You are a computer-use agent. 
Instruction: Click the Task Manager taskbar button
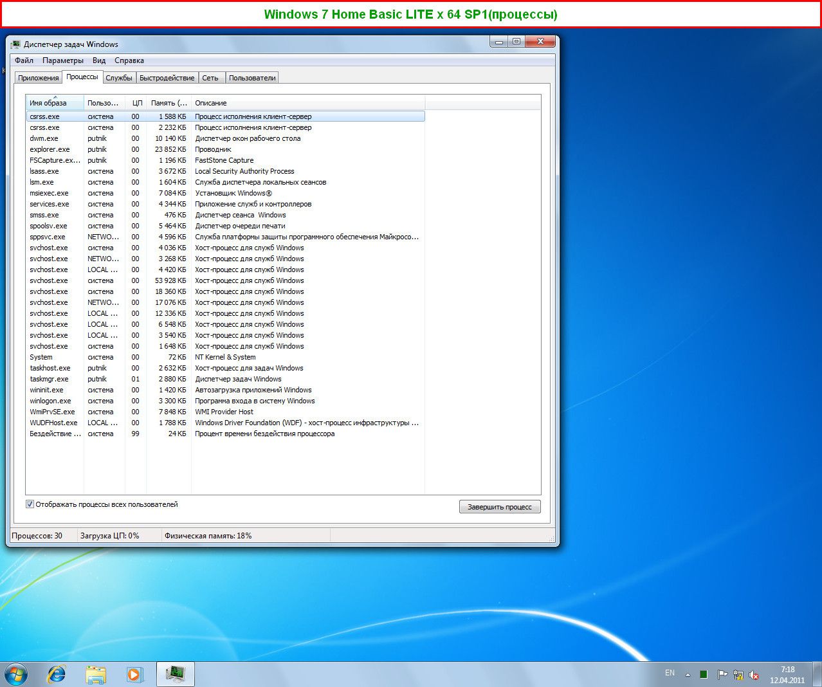pyautogui.click(x=176, y=674)
